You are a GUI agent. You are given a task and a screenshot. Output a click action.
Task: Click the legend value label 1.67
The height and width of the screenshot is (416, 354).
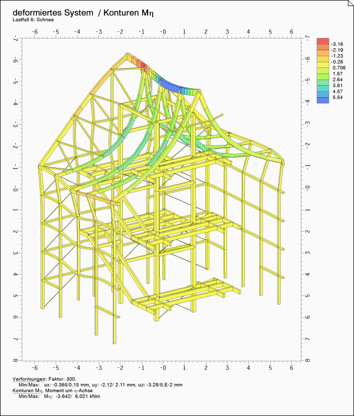coord(338,73)
